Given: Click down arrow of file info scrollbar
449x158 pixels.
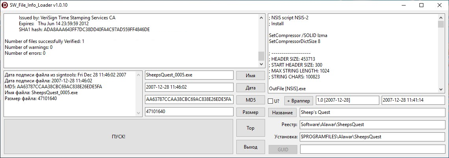Looking at the screenshot, I should coord(139,113).
